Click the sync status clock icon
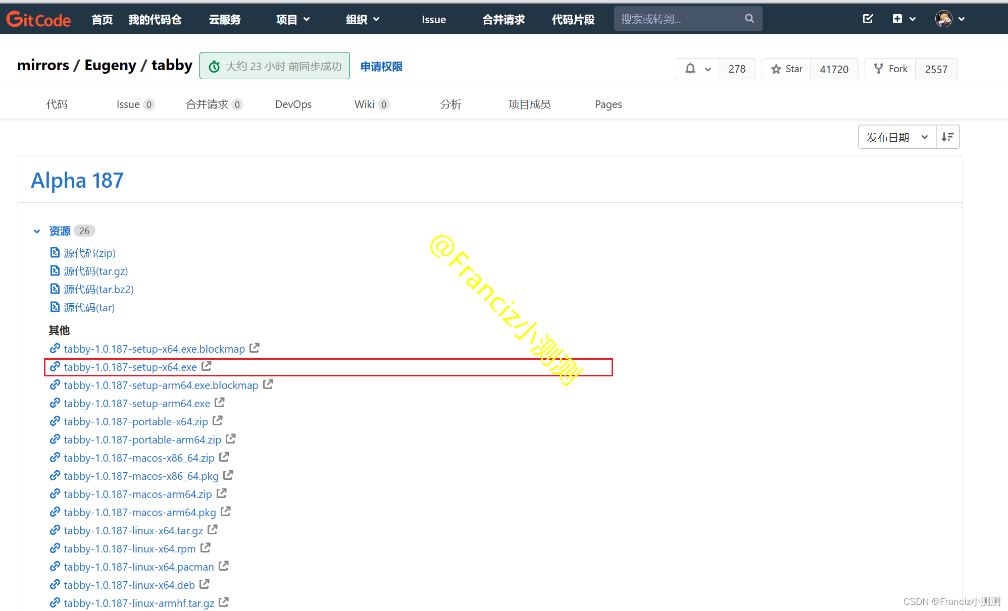 click(214, 67)
